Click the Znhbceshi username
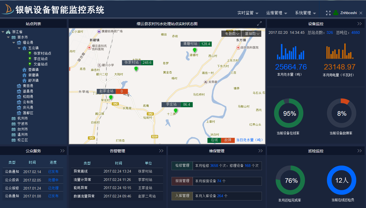Viewport: 366px width, 208px height. [x=349, y=13]
